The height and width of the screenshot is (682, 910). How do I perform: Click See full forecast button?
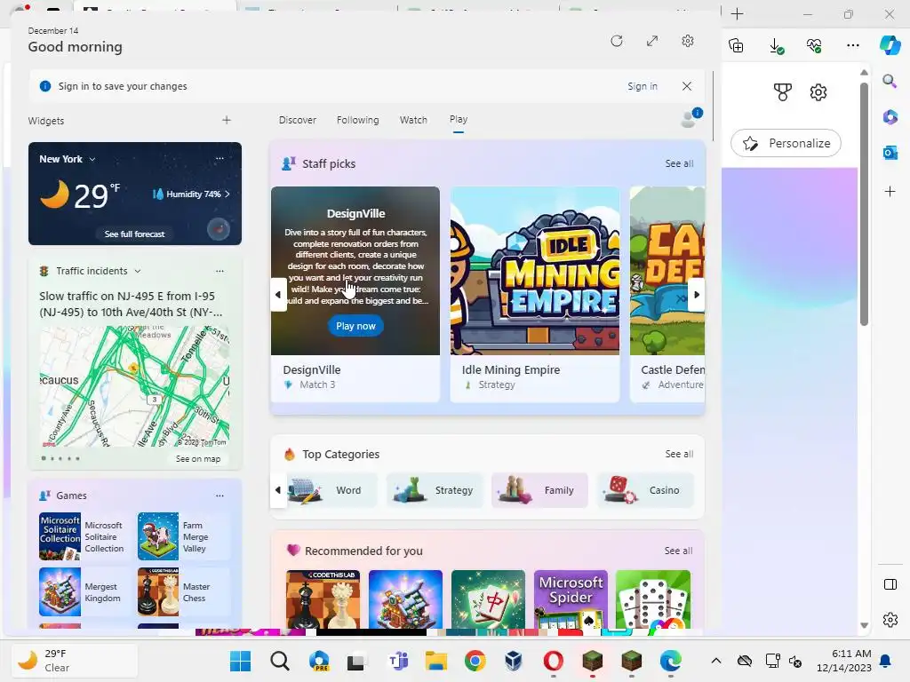pos(135,234)
